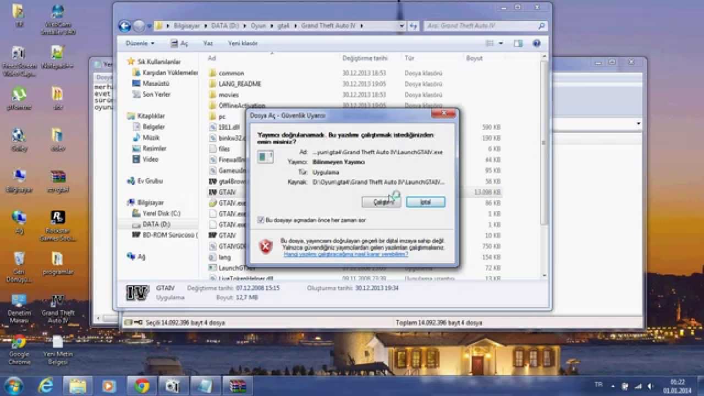
Task: Select the Bilgisayar icon on the desktop
Action: [x=19, y=180]
